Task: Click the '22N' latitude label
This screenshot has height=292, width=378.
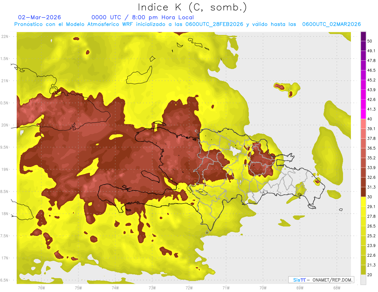Action: (5, 37)
